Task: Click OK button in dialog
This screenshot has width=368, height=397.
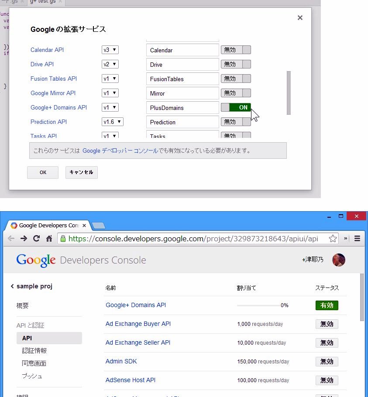Action: [43, 172]
